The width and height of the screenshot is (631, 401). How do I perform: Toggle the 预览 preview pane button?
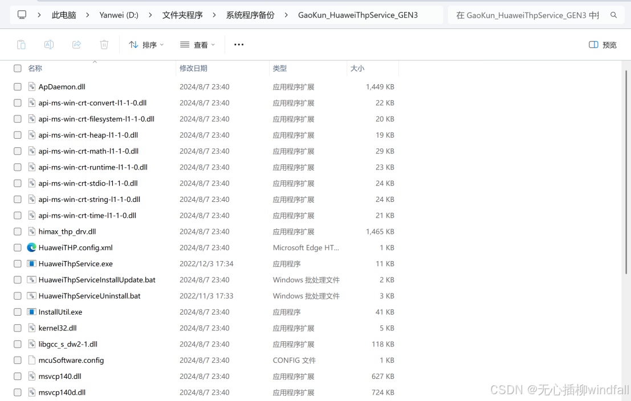pos(602,44)
